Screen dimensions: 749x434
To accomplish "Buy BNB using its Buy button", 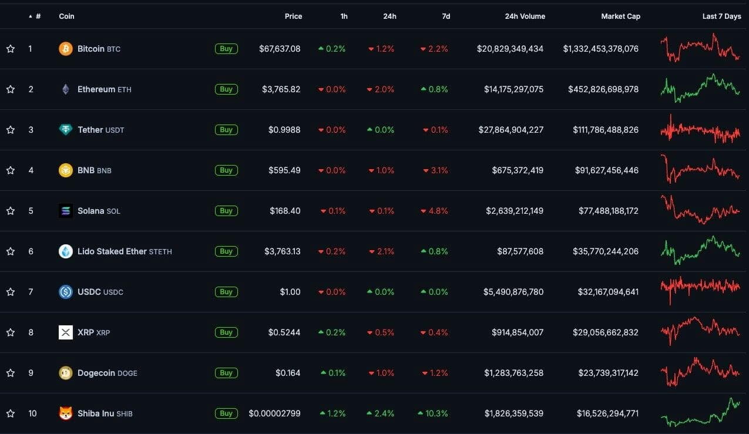I will tap(226, 170).
